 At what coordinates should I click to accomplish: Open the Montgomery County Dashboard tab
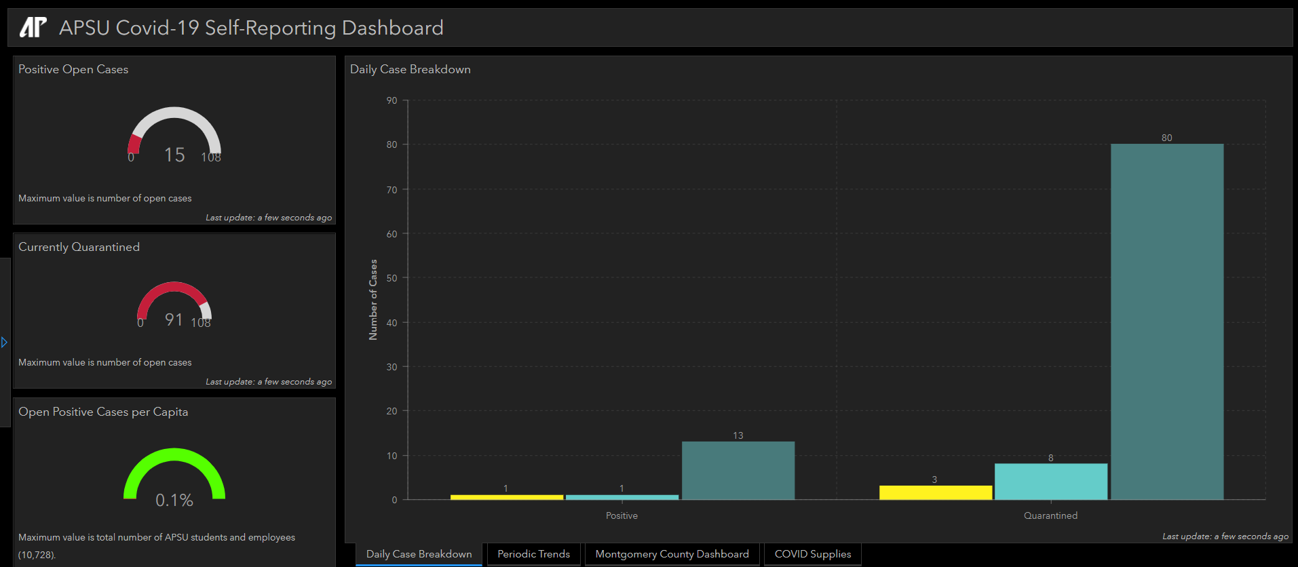point(672,554)
